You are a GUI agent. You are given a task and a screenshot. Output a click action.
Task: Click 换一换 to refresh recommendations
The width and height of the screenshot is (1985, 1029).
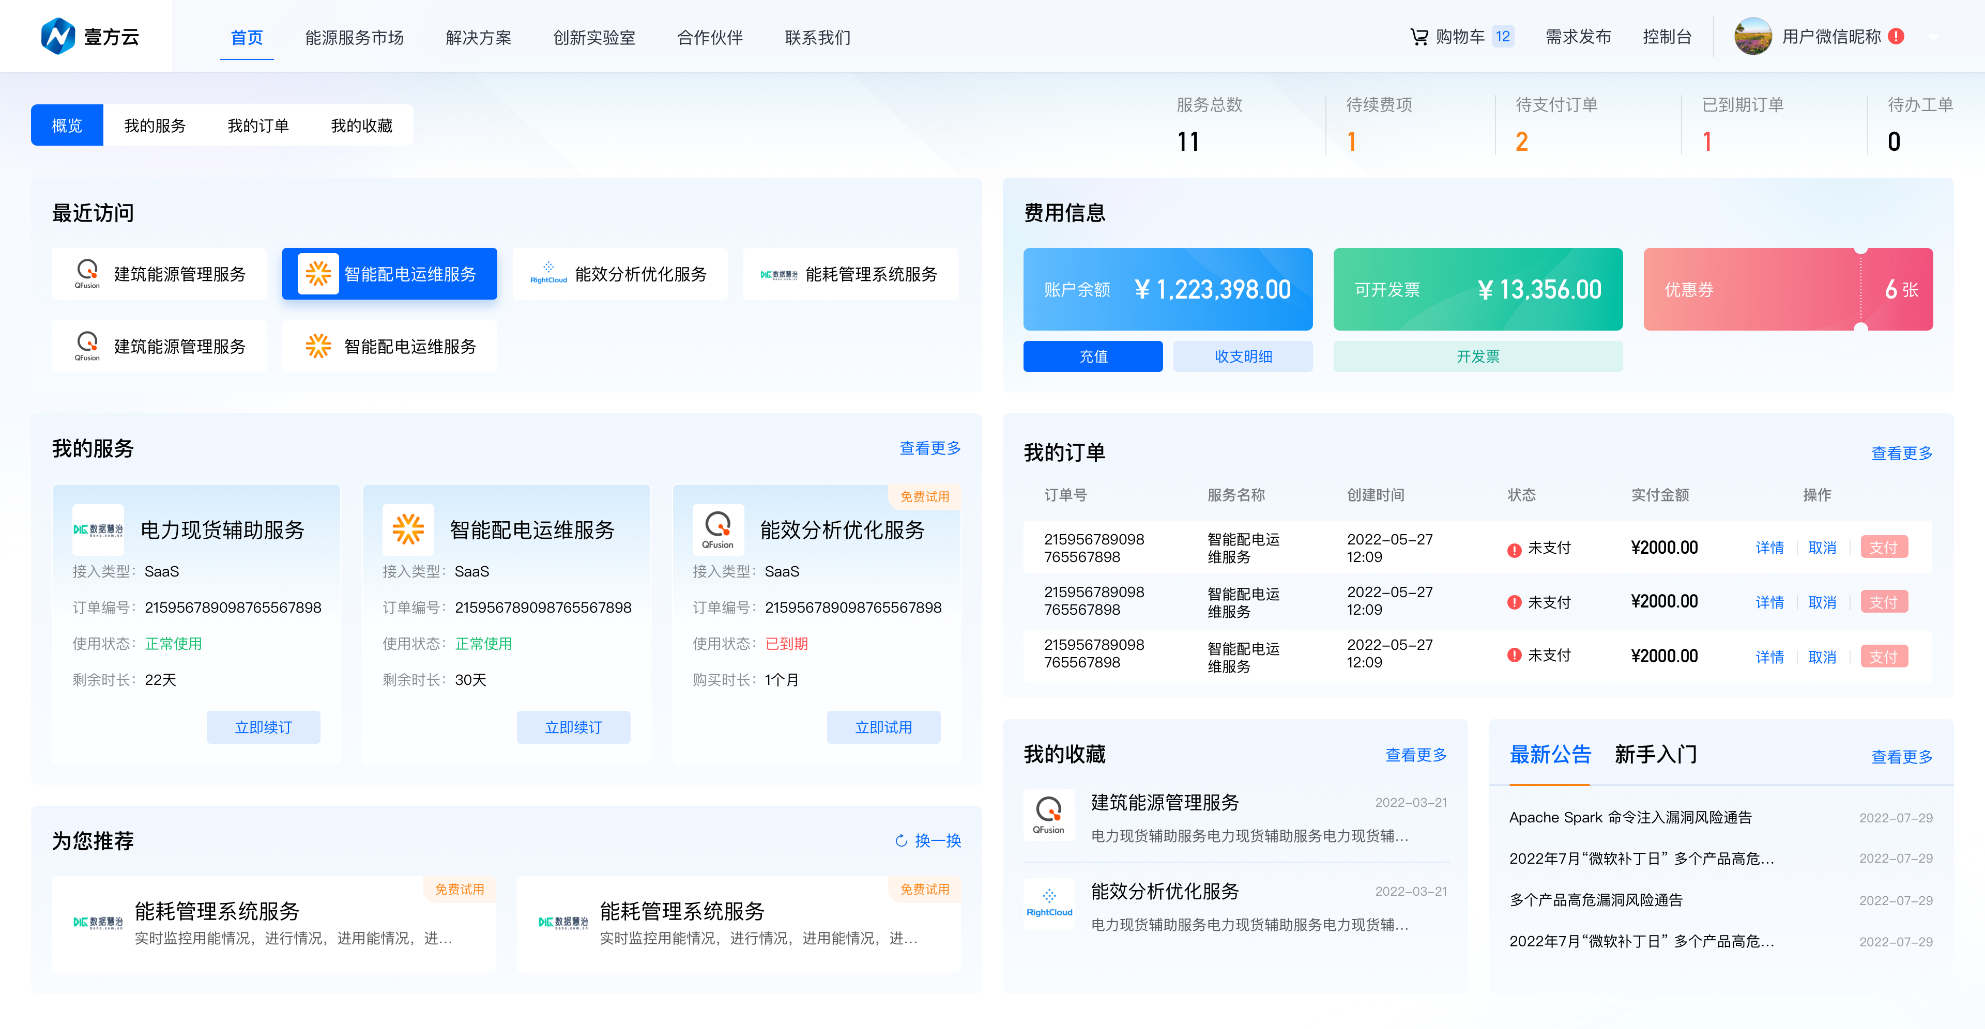937,840
